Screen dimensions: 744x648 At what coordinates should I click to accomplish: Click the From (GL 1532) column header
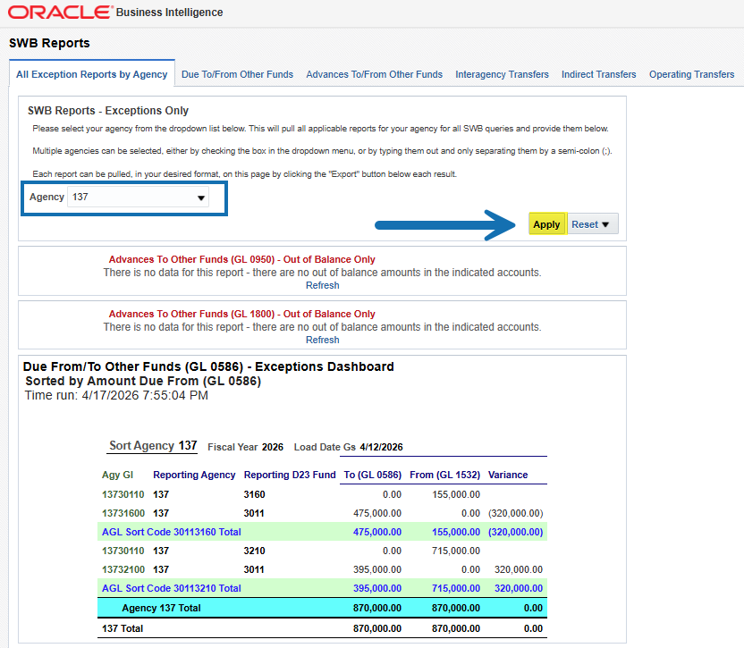tap(444, 475)
